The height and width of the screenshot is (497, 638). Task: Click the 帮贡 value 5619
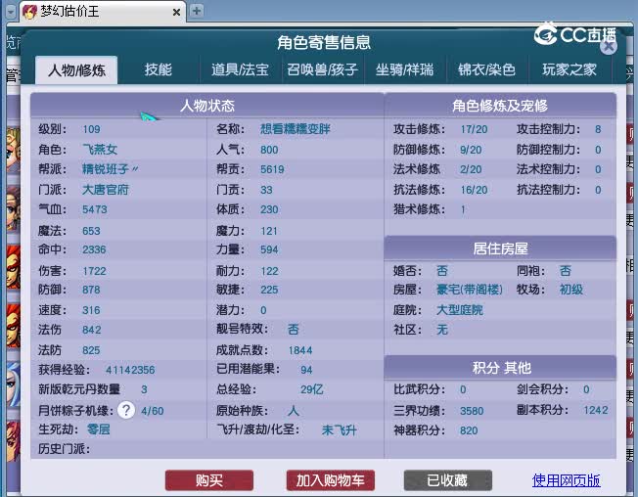272,169
